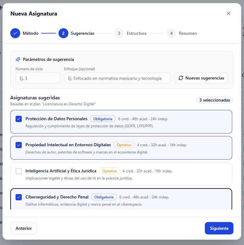Screen dimensions: 244x245
Task: Click the step 4 Resumen circle
Action: 171,33
